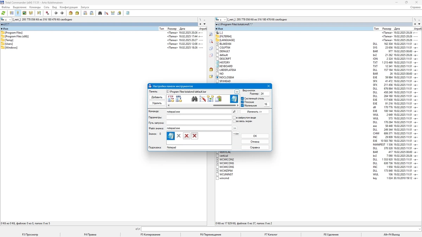Viewport: 422px width, 237px height.
Task: Open the Запуск menu
Action: [x=85, y=7]
